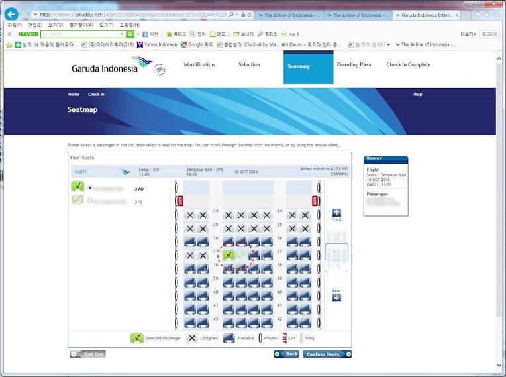Click the Naver me toolbar item
The height and width of the screenshot is (377, 506).
(290, 34)
